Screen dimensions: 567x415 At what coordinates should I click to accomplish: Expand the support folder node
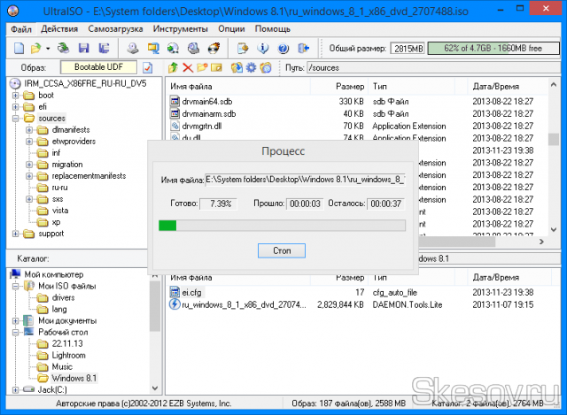[x=17, y=234]
